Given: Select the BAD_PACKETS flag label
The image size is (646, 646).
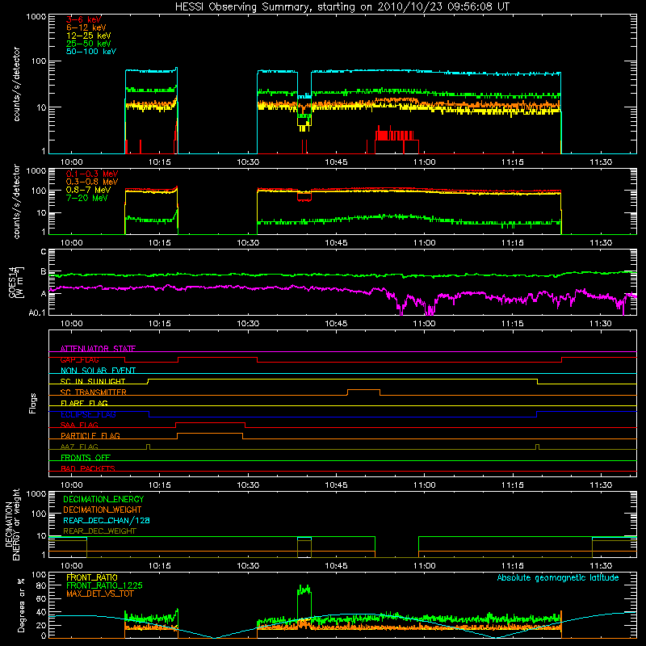Looking at the screenshot, I should click(x=88, y=468).
